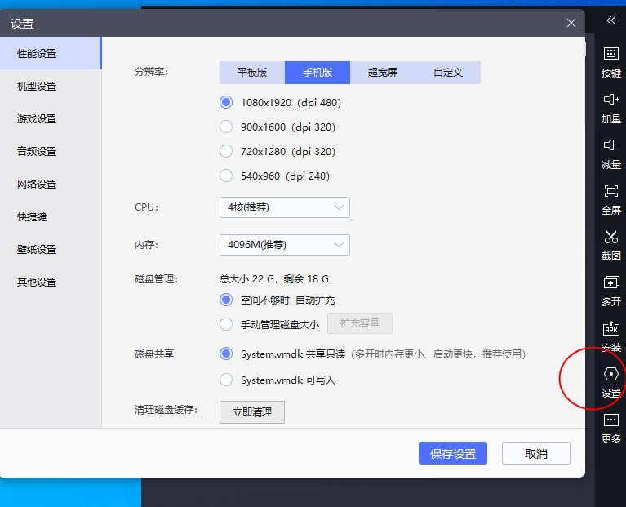This screenshot has width=626, height=507.
Task: Switch to the ultrawide (超宽屏) resolution tab
Action: [383, 73]
